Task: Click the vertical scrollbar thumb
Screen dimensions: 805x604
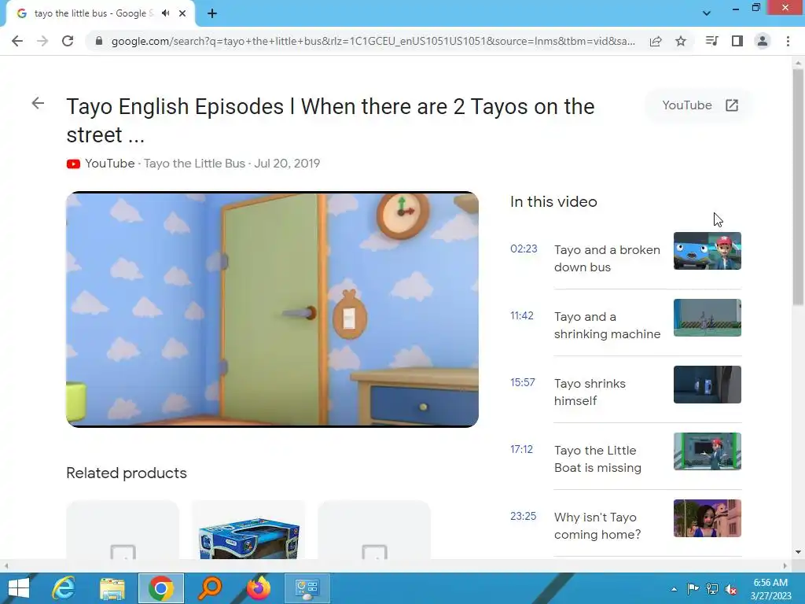Action: tap(798, 187)
